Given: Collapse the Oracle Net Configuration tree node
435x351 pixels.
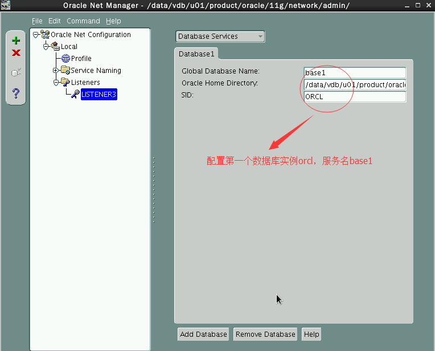Looking at the screenshot, I should (35, 35).
